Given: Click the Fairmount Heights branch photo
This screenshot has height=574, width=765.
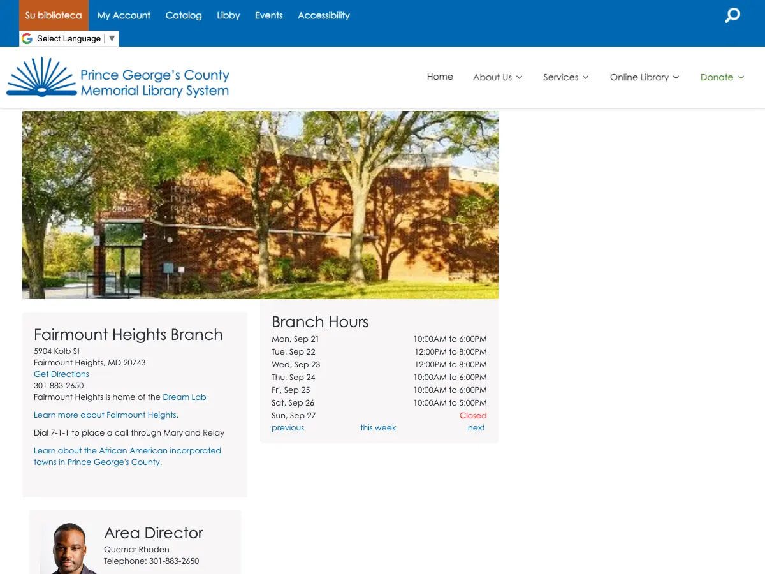Looking at the screenshot, I should pos(260,205).
